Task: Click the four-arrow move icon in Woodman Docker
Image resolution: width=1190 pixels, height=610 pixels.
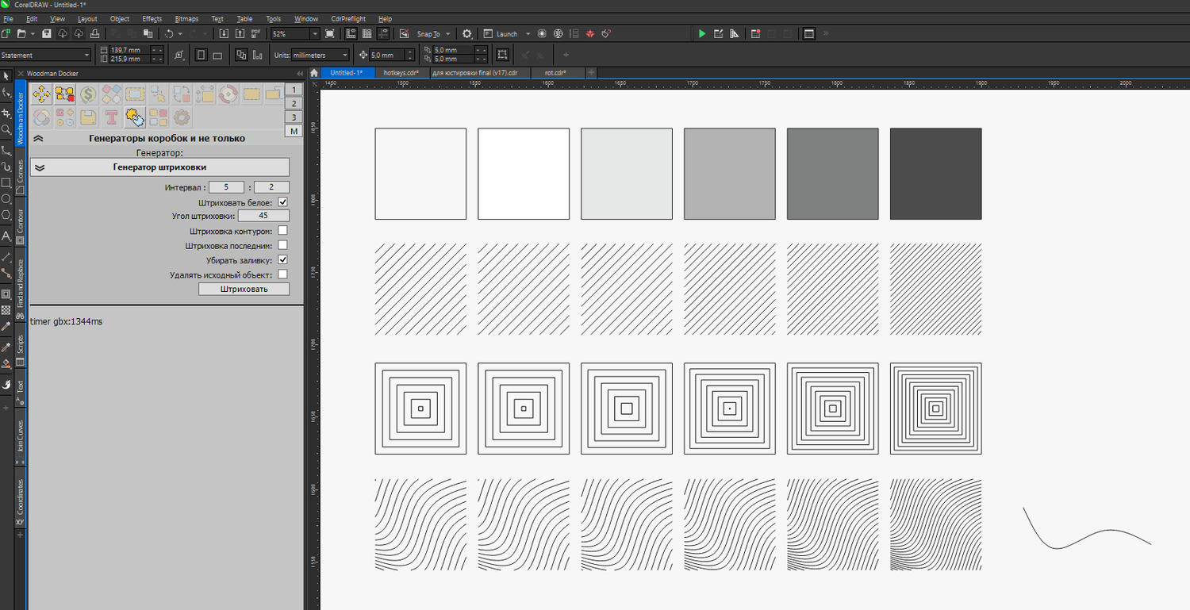Action: [x=42, y=94]
